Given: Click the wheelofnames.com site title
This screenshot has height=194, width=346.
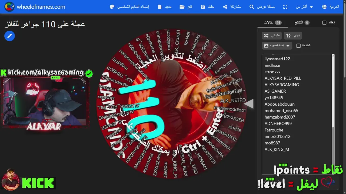Looking at the screenshot, I should 41,7.
